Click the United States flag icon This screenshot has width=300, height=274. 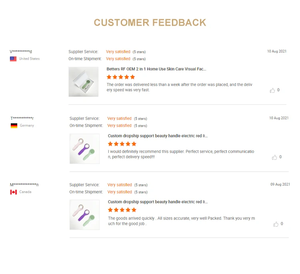click(13, 59)
